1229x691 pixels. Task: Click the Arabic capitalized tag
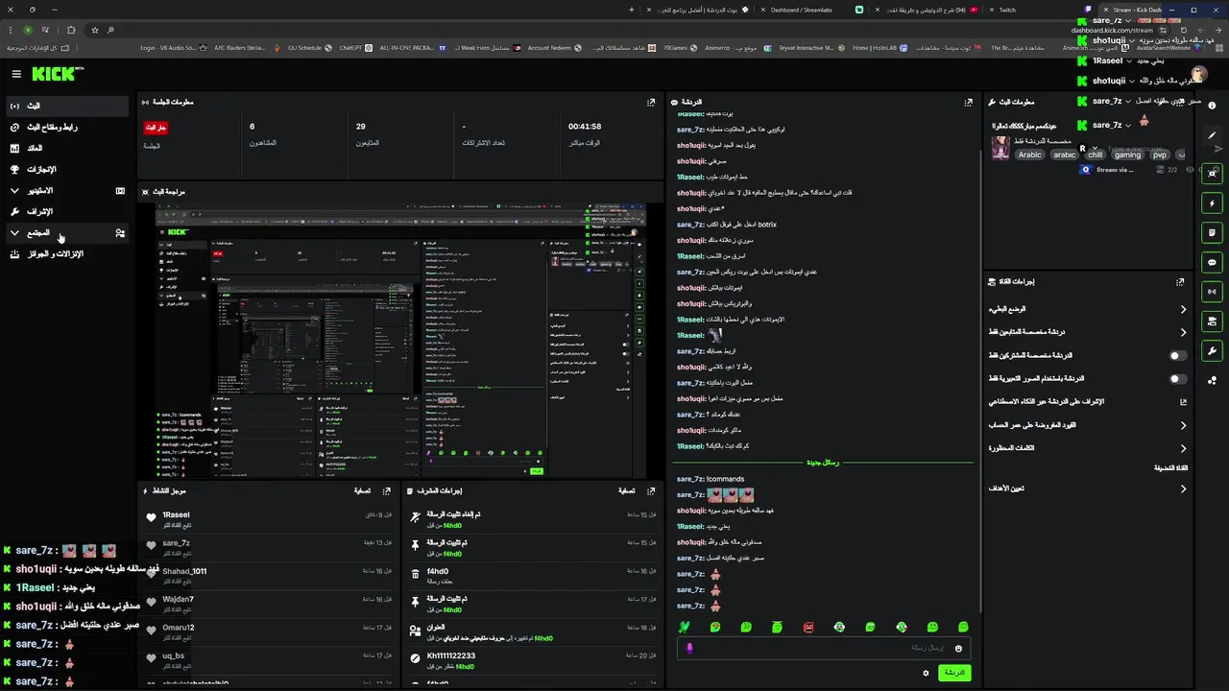[1029, 155]
